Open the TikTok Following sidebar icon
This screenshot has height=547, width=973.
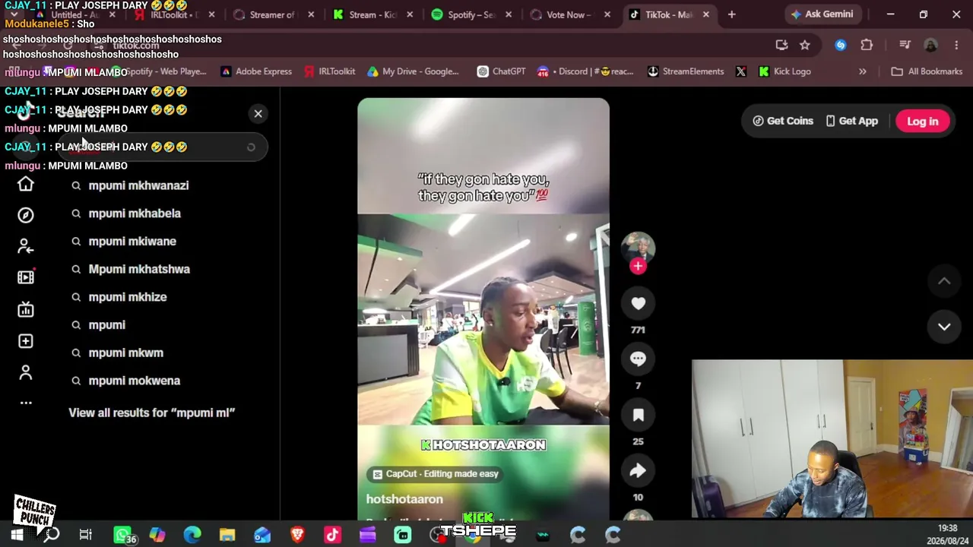[x=26, y=246]
